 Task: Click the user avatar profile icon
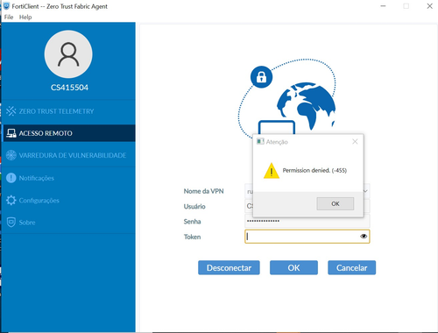68,54
